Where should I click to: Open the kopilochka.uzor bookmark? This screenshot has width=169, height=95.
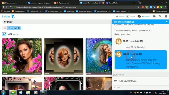(121, 11)
